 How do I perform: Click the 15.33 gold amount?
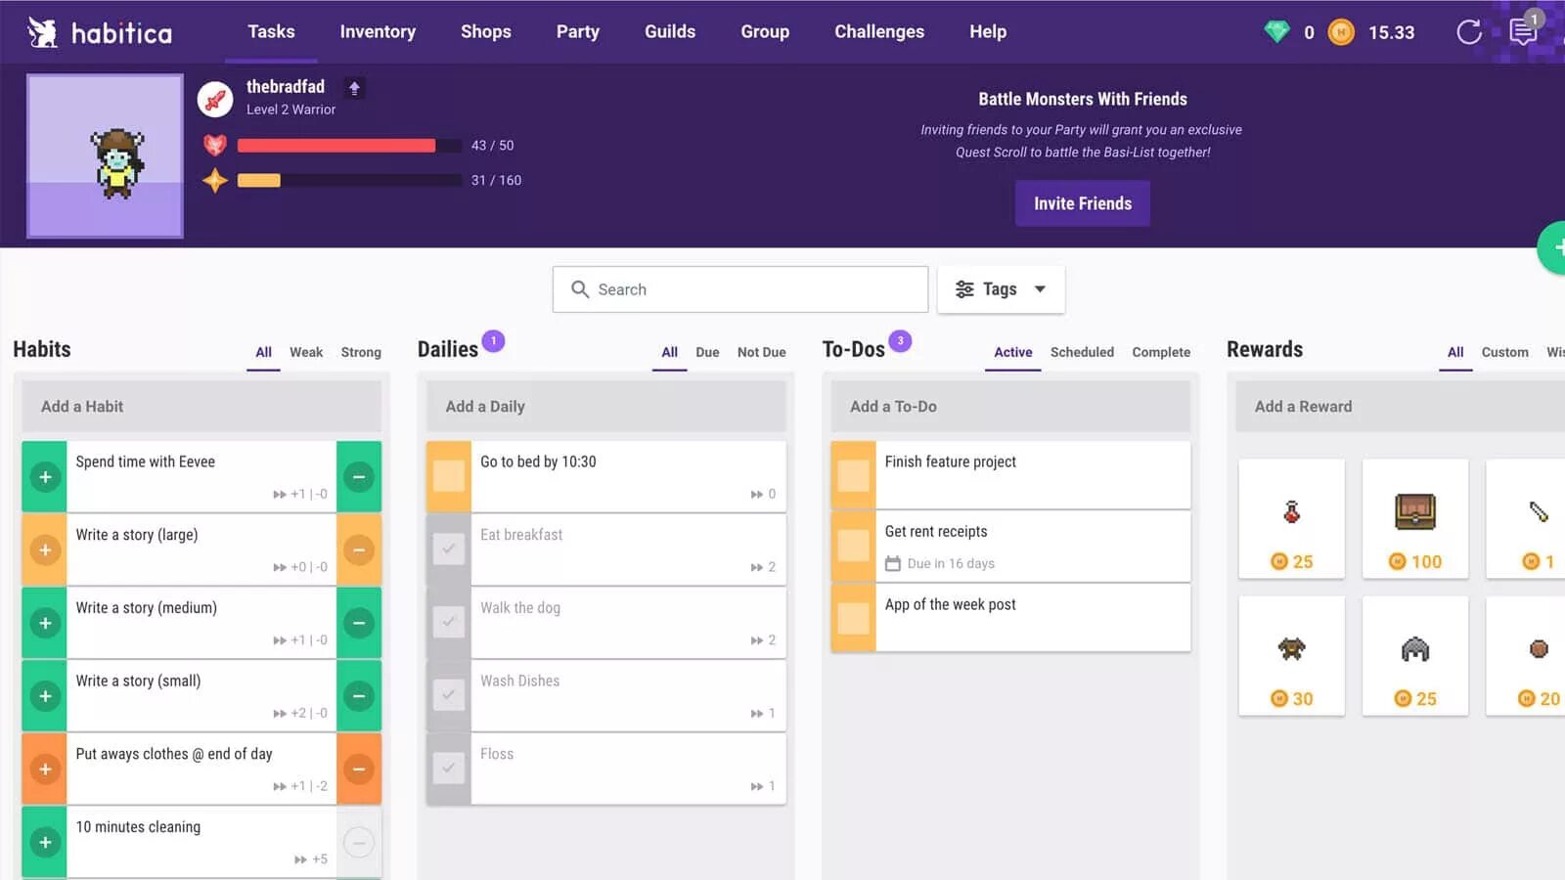1391,32
